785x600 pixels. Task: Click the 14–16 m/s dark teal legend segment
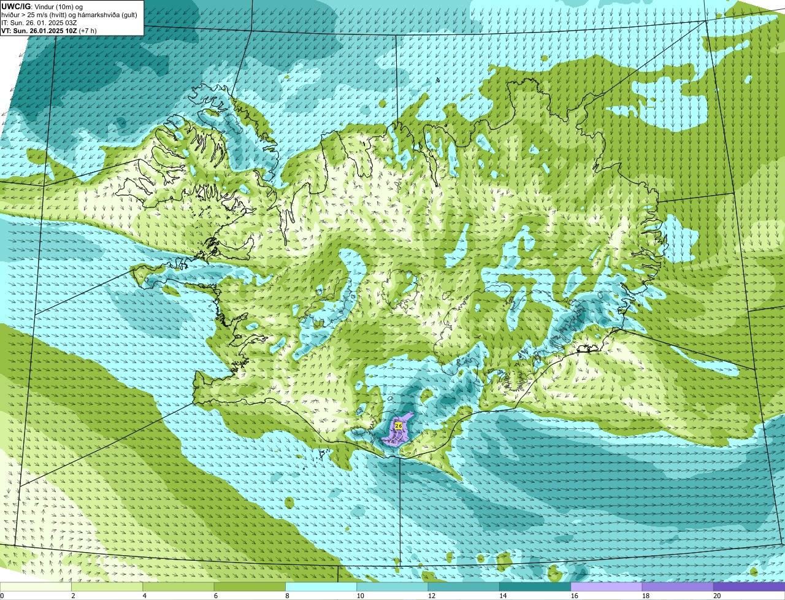pos(535,587)
